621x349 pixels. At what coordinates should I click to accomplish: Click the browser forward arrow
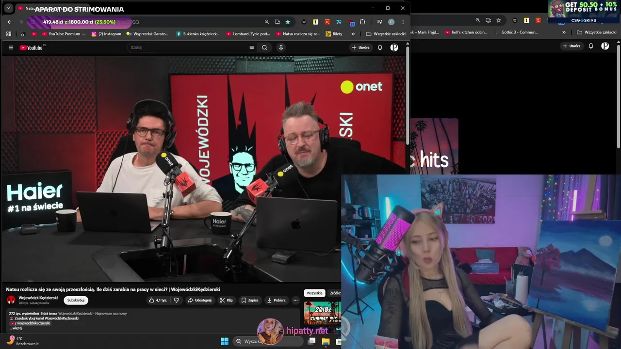pyautogui.click(x=21, y=22)
